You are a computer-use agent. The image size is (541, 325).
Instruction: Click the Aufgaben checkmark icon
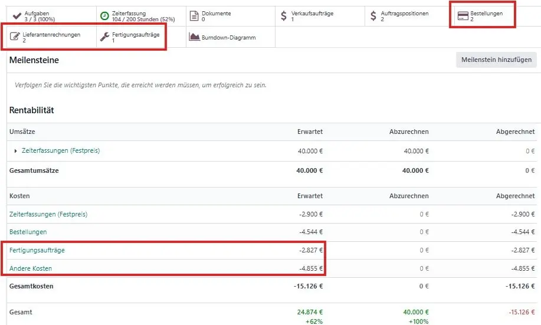17,16
